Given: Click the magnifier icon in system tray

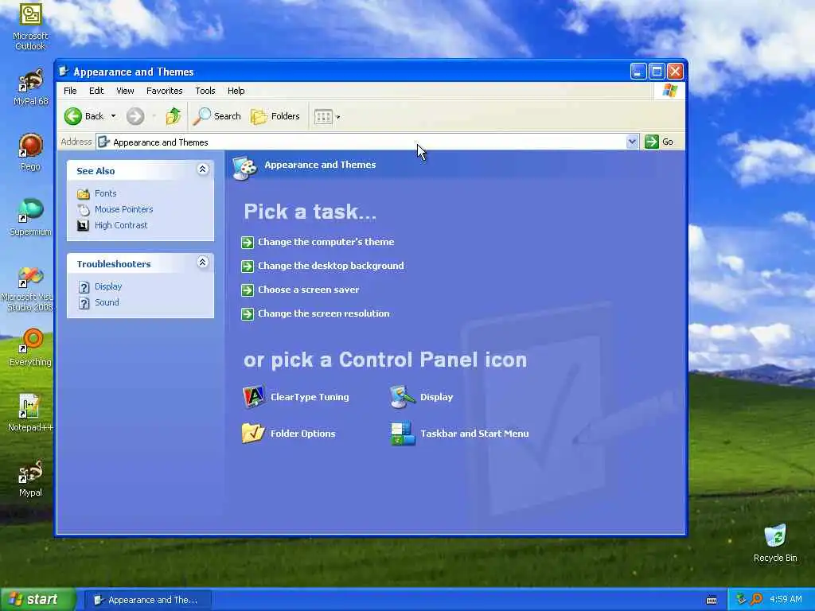Looking at the screenshot, I should [757, 600].
